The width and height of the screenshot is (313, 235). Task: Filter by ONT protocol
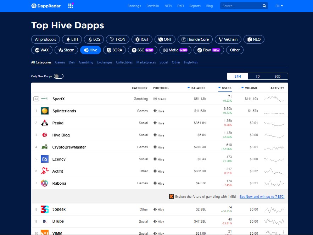coord(165,39)
